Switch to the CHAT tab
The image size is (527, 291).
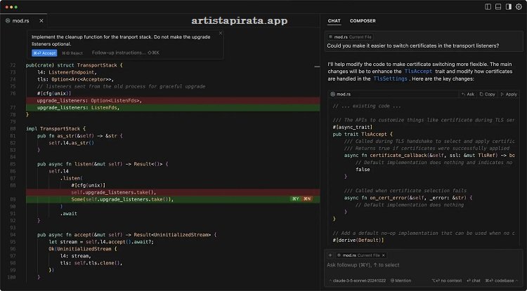coord(334,21)
